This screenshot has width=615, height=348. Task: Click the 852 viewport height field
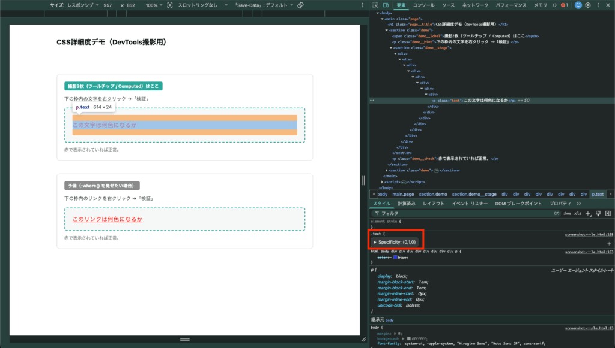pyautogui.click(x=131, y=5)
